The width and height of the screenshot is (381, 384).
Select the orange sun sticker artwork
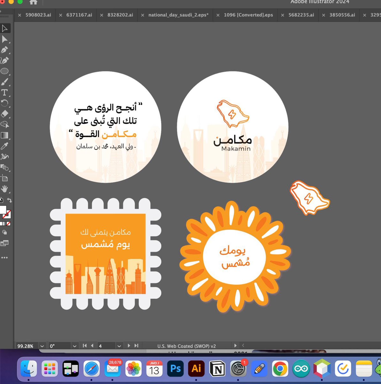235,257
